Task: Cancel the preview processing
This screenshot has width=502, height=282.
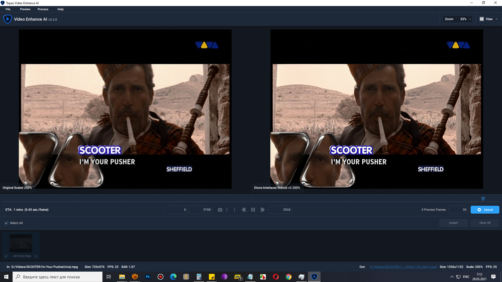Action: [x=485, y=210]
